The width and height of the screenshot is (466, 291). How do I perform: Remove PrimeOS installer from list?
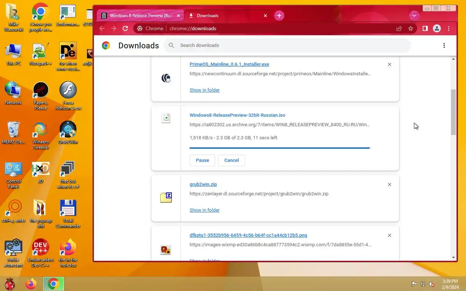(390, 64)
